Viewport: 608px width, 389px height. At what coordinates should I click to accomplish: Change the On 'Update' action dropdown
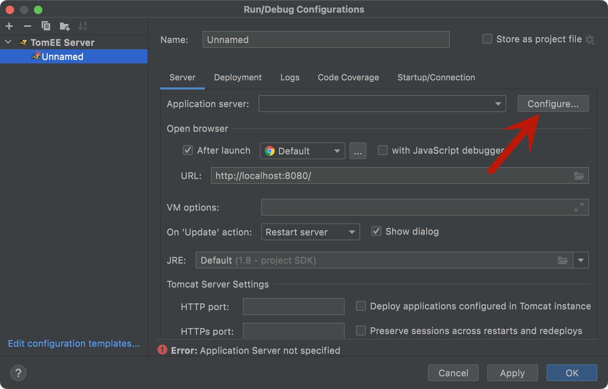tap(310, 232)
